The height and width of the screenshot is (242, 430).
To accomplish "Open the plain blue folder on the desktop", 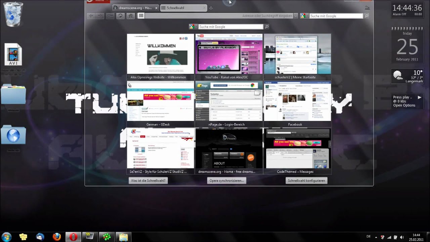I will pos(13,94).
